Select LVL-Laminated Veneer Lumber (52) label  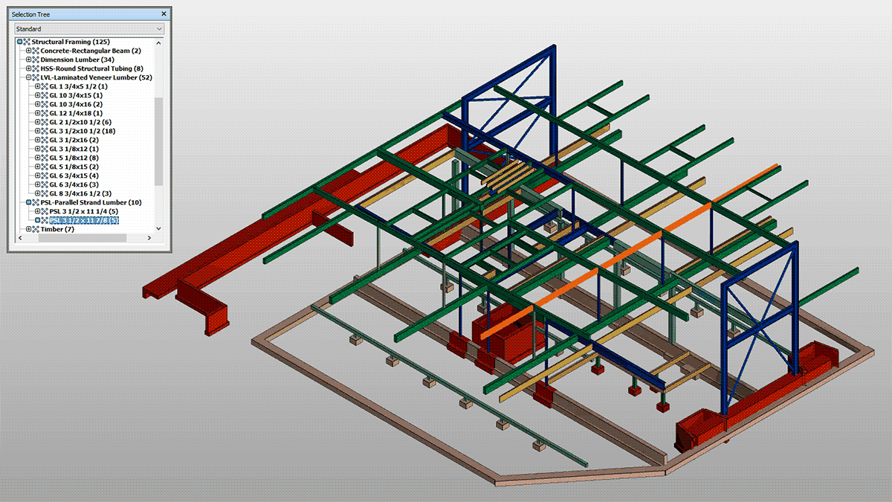(97, 77)
